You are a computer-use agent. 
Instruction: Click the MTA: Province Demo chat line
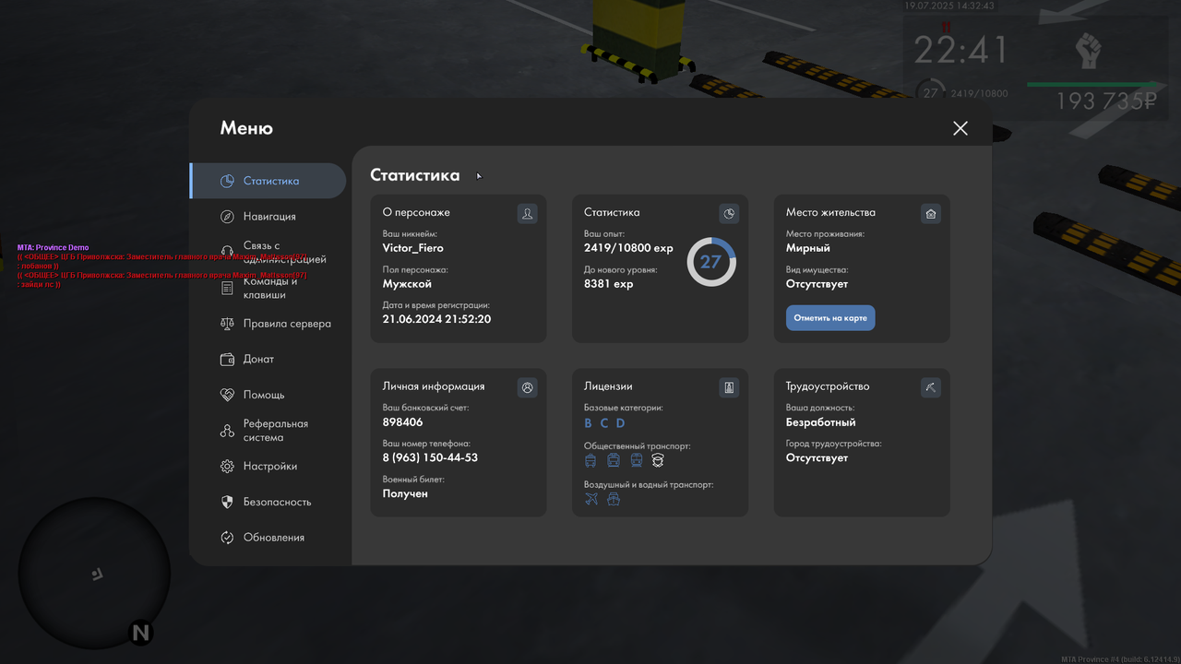coord(53,247)
